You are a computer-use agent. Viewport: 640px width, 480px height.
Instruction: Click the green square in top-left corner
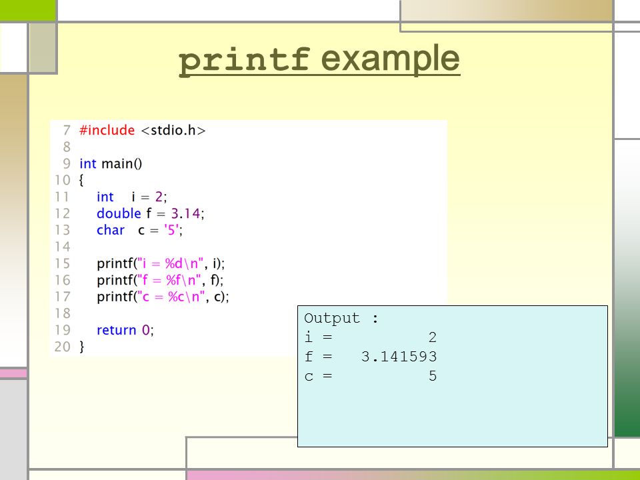pyautogui.click(x=27, y=10)
